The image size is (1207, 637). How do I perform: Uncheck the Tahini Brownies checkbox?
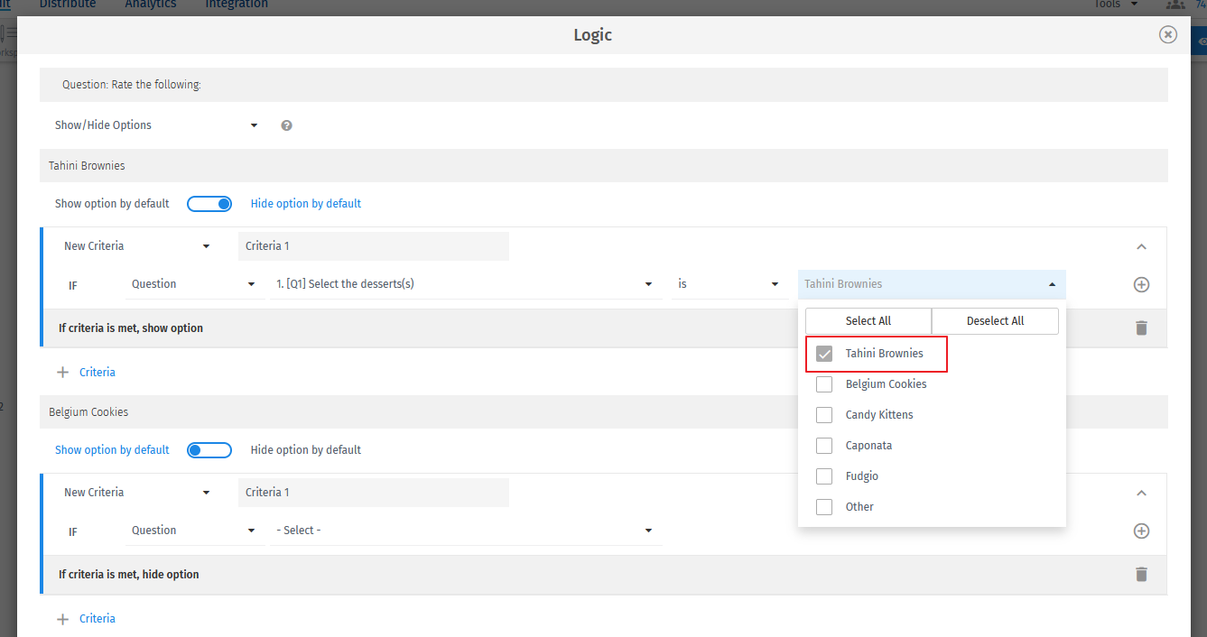pos(824,354)
